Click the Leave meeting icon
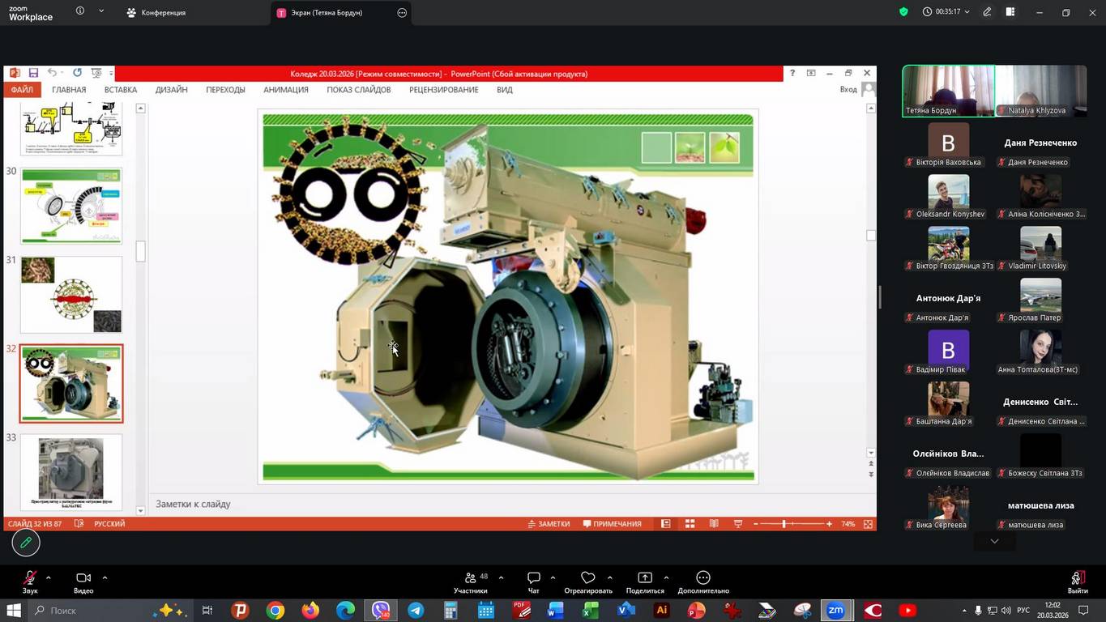The image size is (1106, 622). (1077, 578)
